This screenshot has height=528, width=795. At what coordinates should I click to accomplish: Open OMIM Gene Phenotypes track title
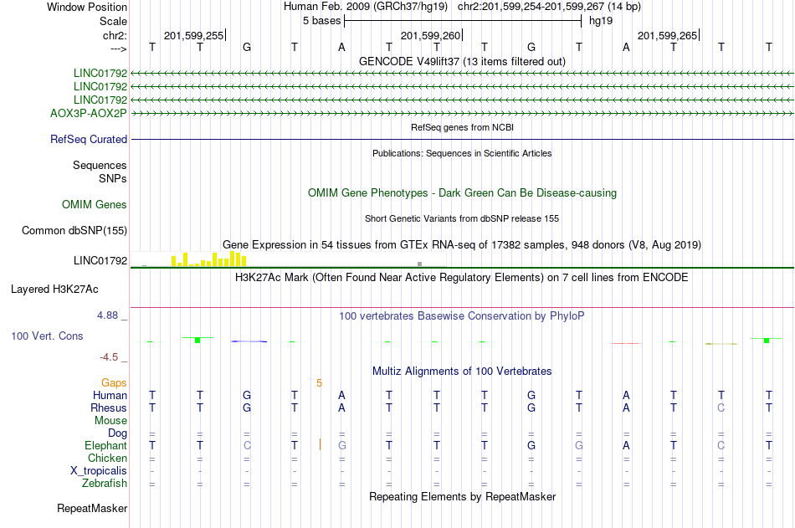[462, 192]
